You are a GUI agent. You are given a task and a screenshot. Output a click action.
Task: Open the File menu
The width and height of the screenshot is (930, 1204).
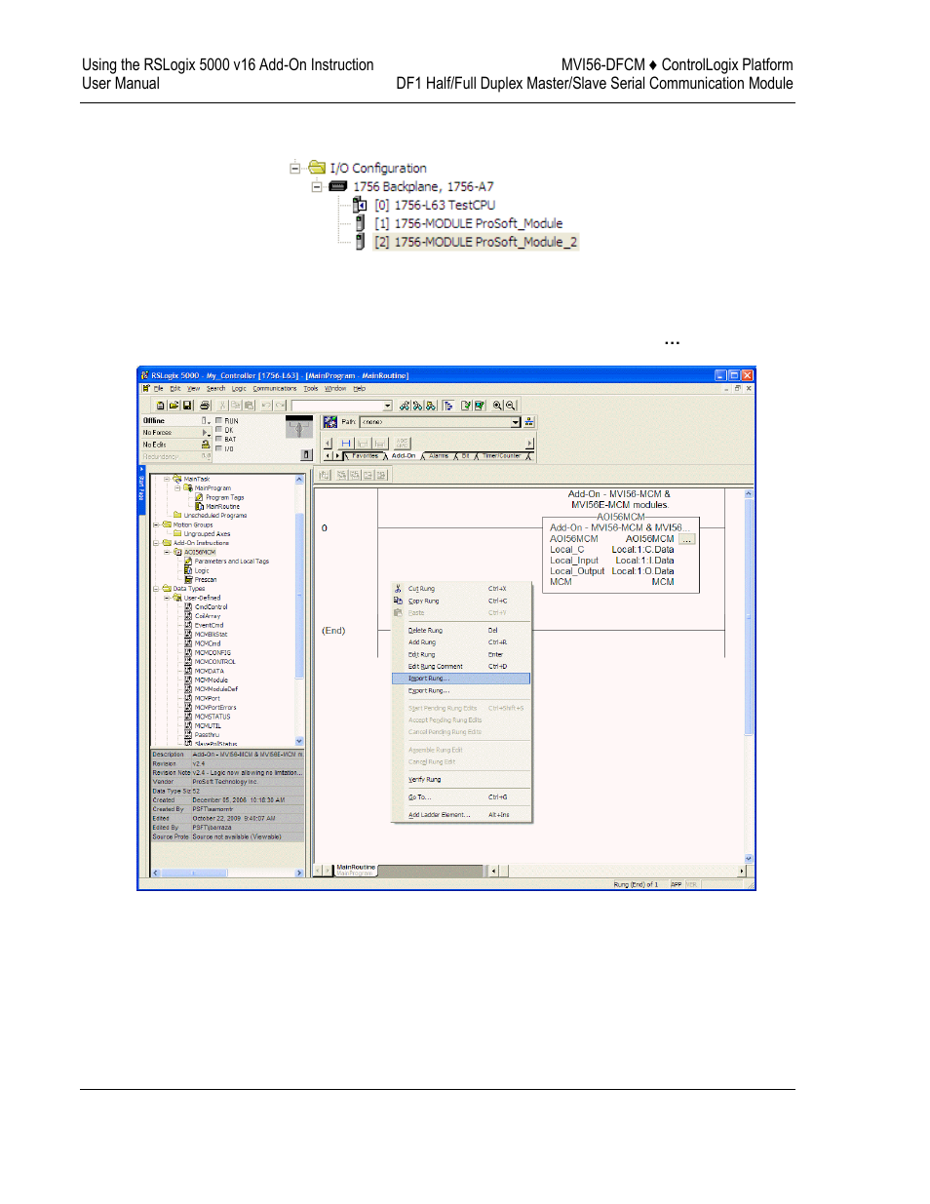[158, 388]
